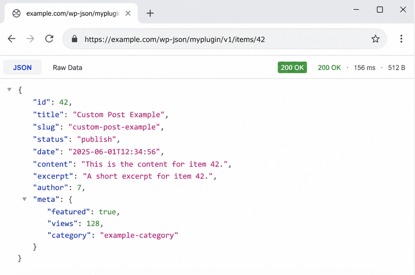Click the plain green 200 OK text

(329, 68)
